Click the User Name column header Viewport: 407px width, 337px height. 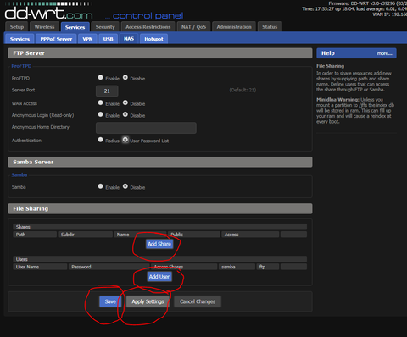[40, 267]
